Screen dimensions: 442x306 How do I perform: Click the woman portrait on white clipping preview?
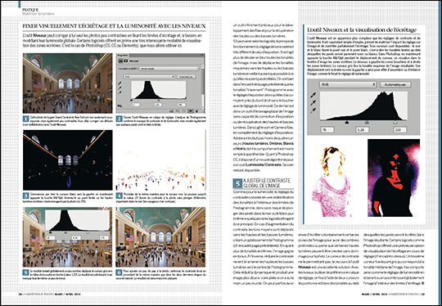click(331, 182)
